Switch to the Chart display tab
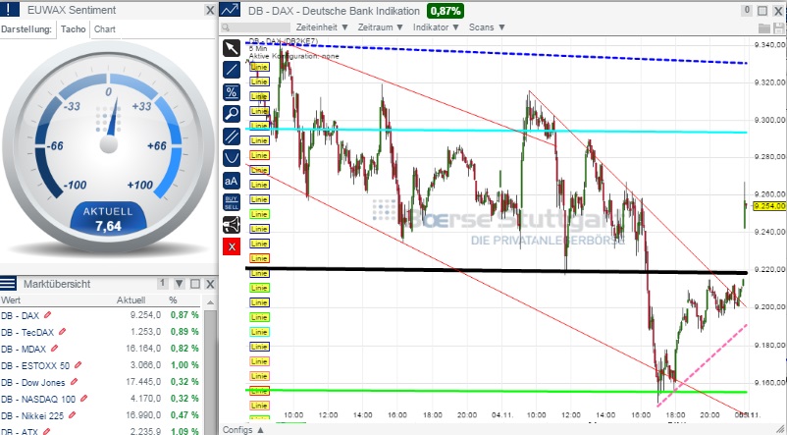 104,29
